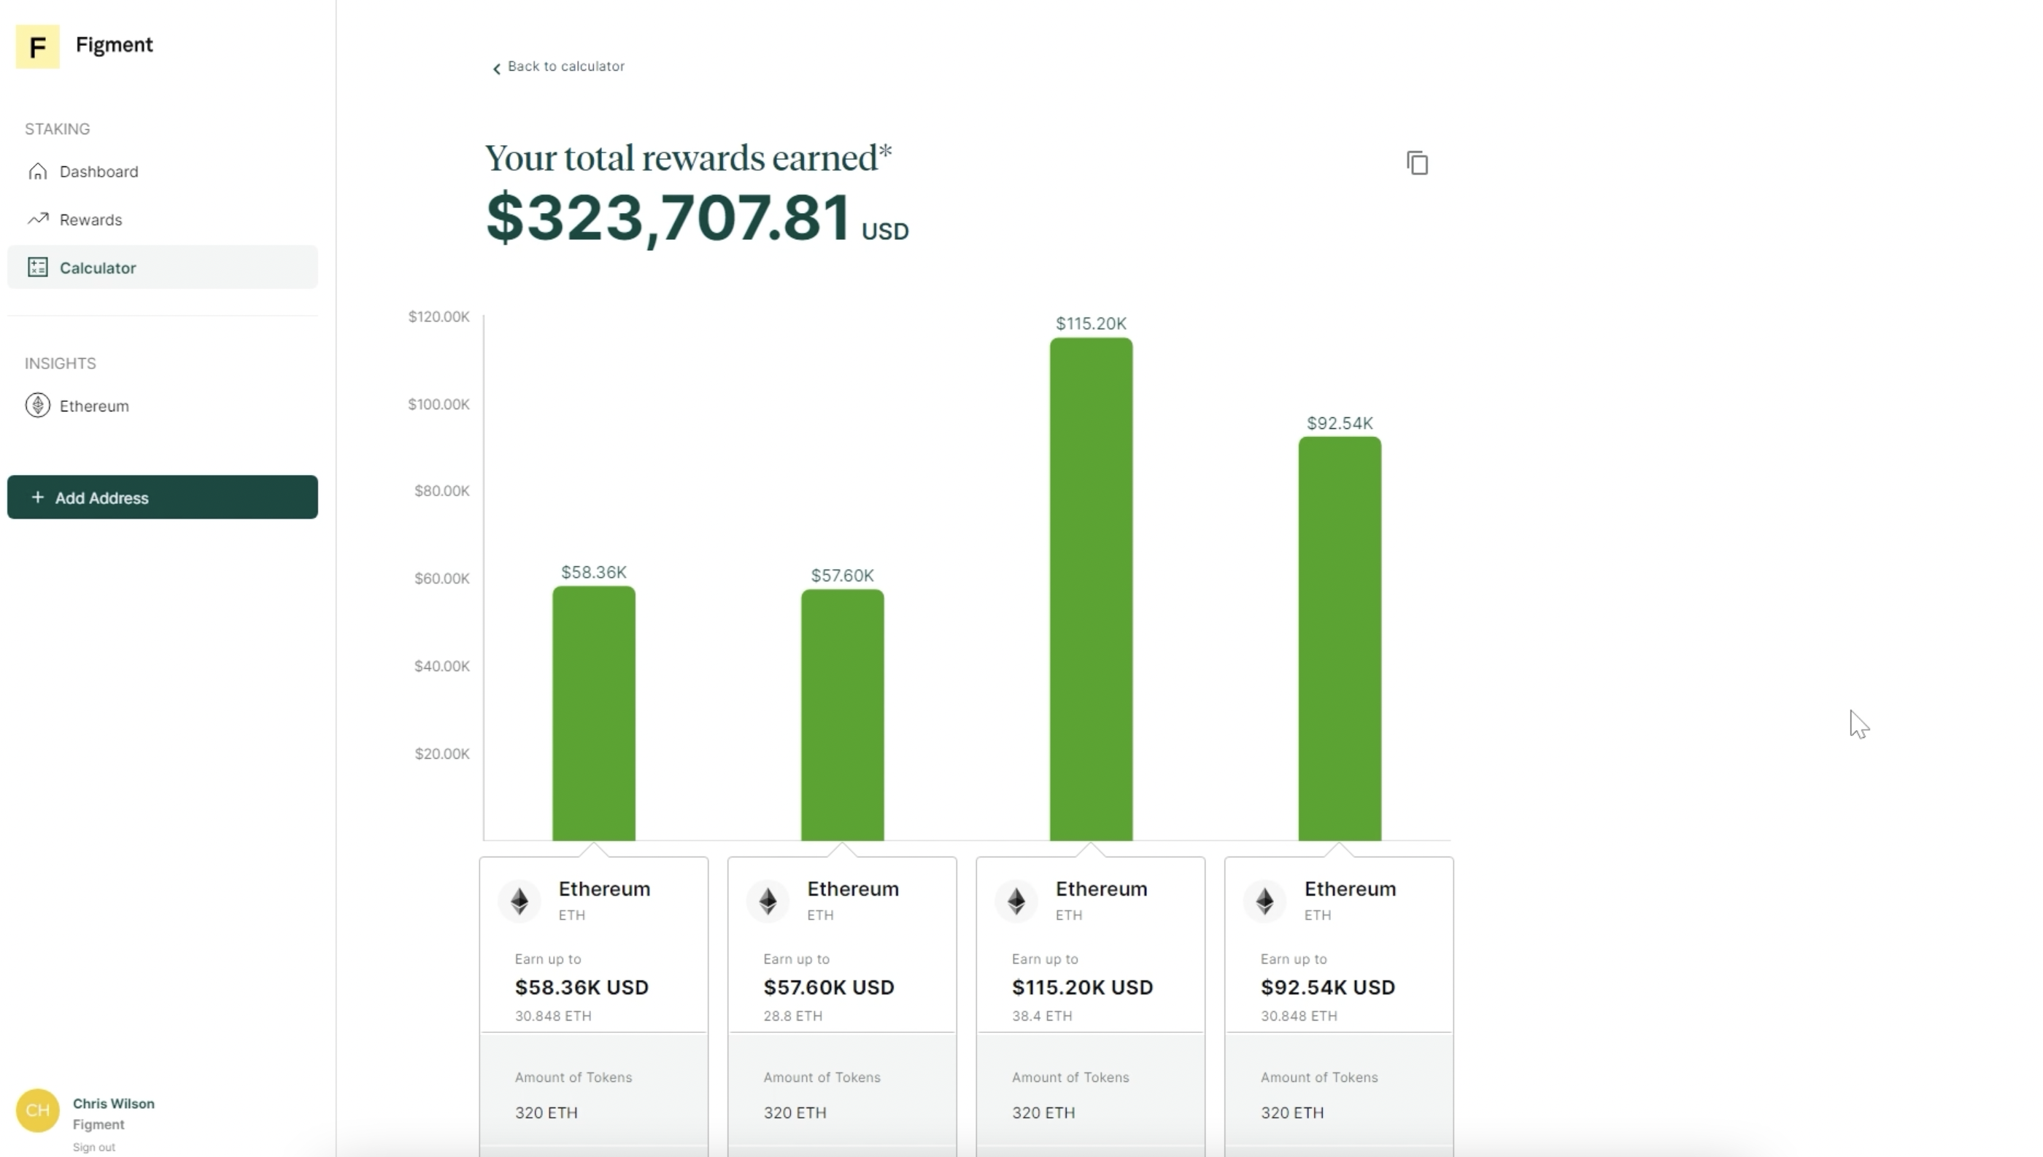Click the Figment logo icon
The image size is (2043, 1157).
tap(37, 46)
